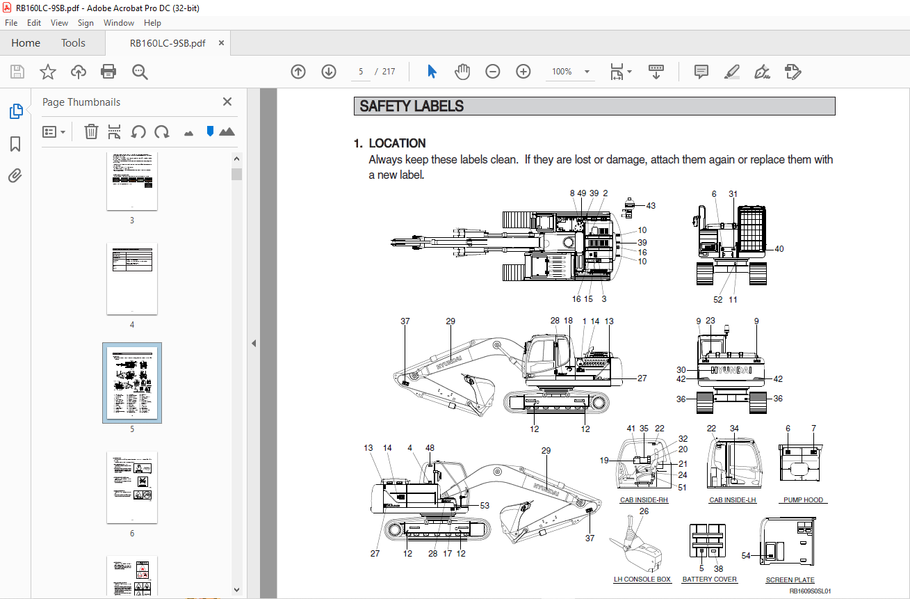910x599 pixels.
Task: Open the sign document tool
Action: coord(762,72)
